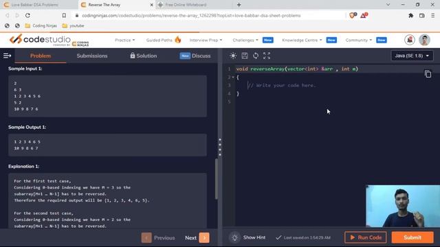440x247 pixels.
Task: Open a new browser tab
Action: pyautogui.click(x=239, y=5)
